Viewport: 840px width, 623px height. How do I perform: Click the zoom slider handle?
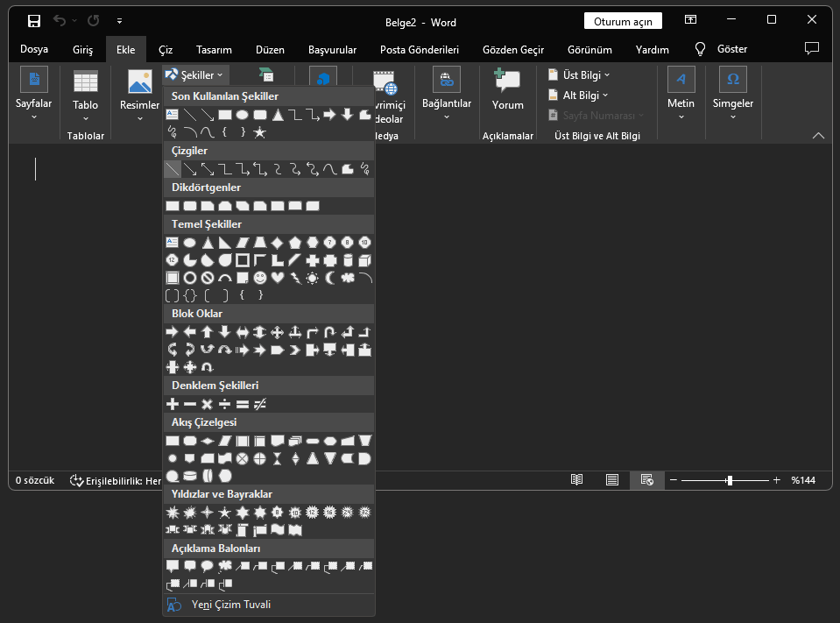click(729, 480)
